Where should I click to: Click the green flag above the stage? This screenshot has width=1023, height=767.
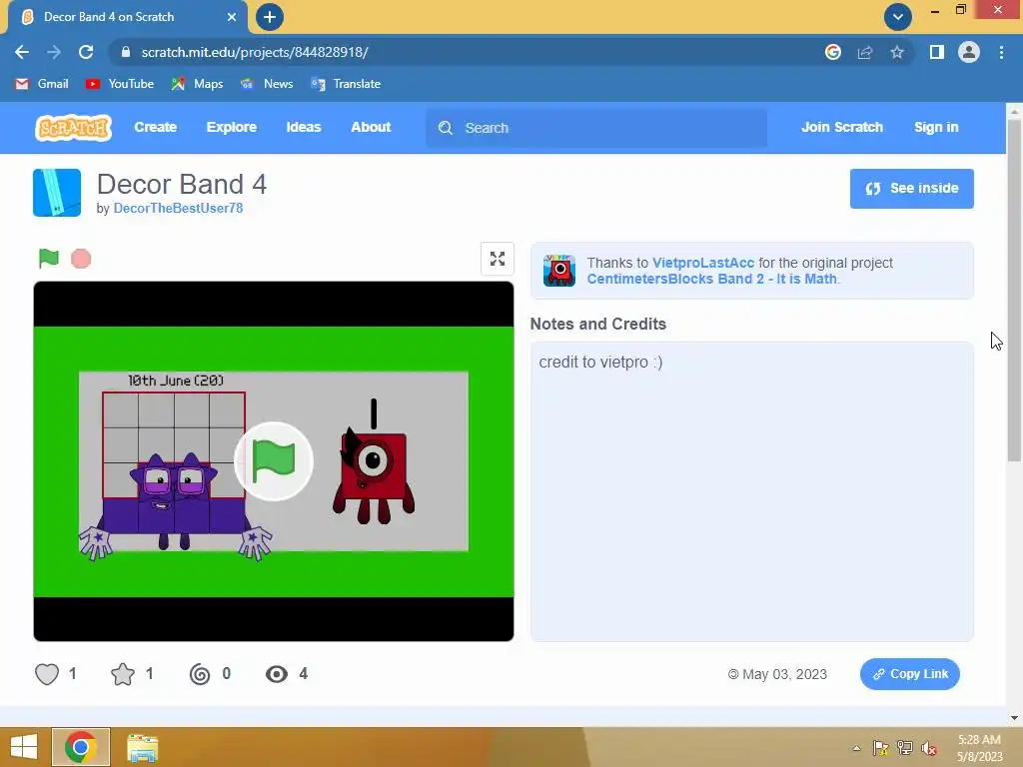pyautogui.click(x=48, y=259)
